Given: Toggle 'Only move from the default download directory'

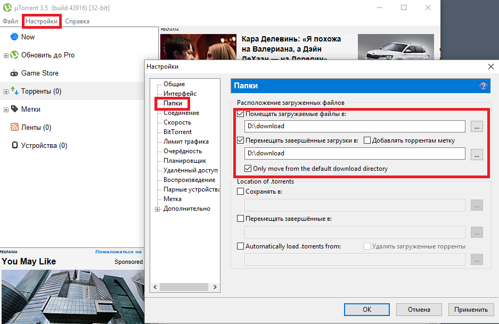Looking at the screenshot, I should [248, 169].
